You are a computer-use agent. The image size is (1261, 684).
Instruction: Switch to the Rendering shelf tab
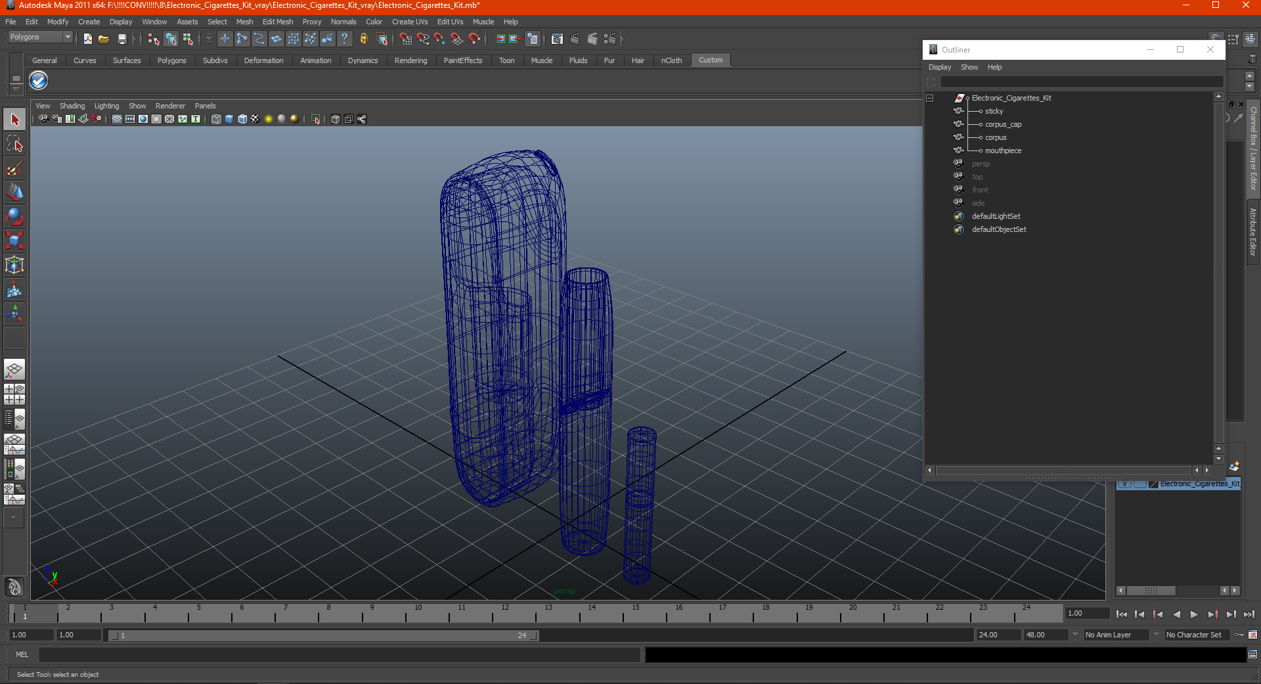click(410, 60)
